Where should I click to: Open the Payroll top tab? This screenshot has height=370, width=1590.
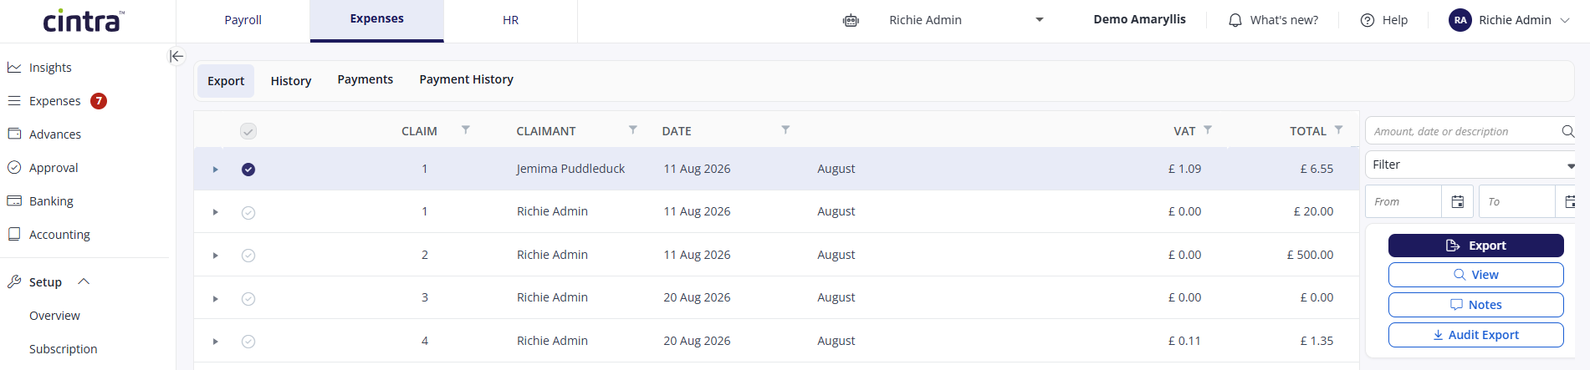click(243, 20)
